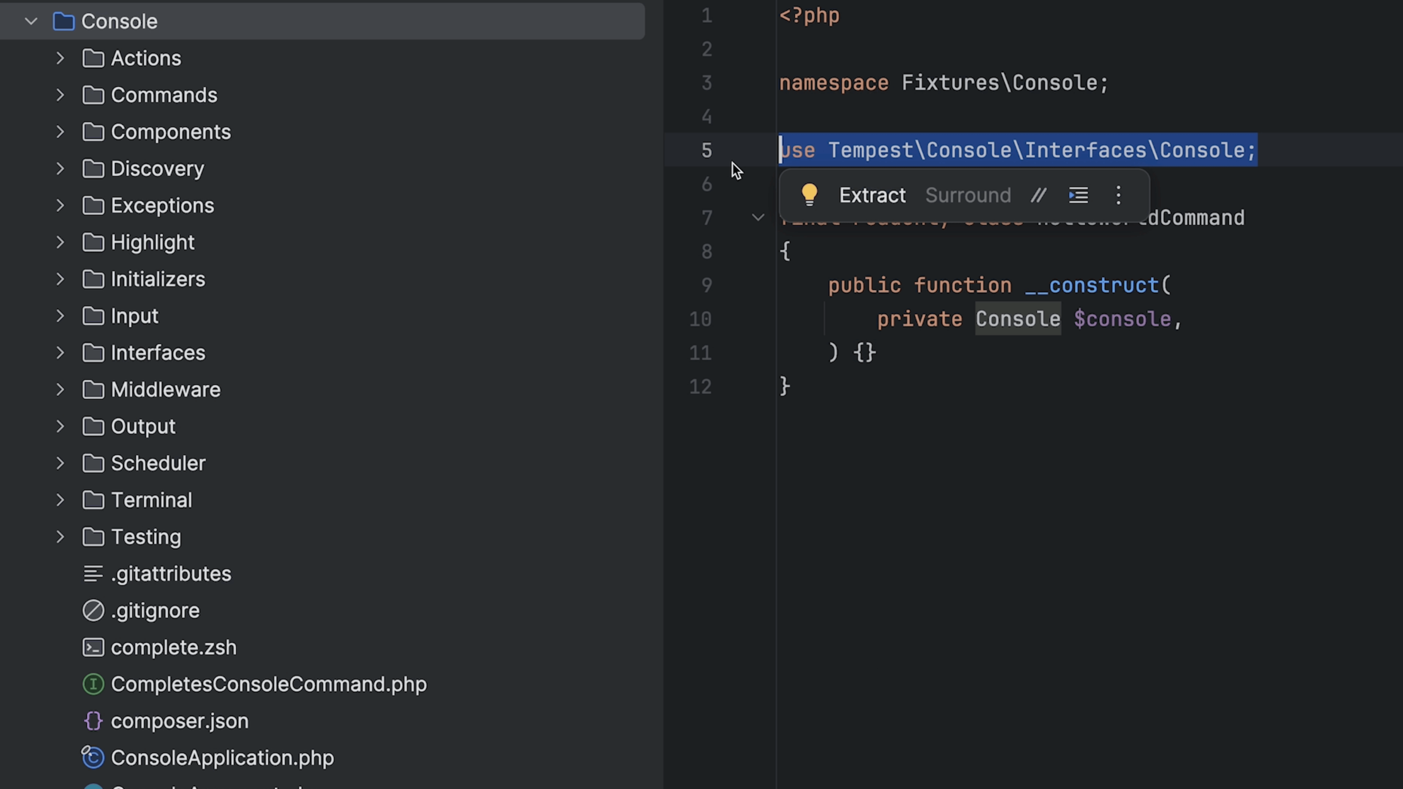
Task: Toggle the Testing folder open
Action: [x=60, y=537]
